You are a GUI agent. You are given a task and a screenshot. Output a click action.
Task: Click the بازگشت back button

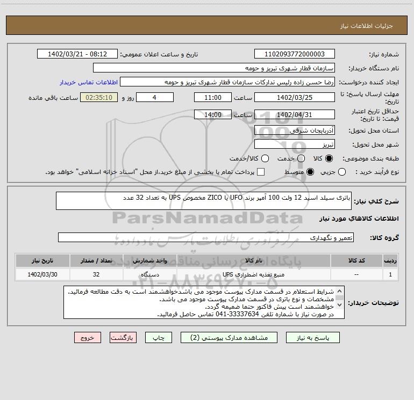[123, 338]
